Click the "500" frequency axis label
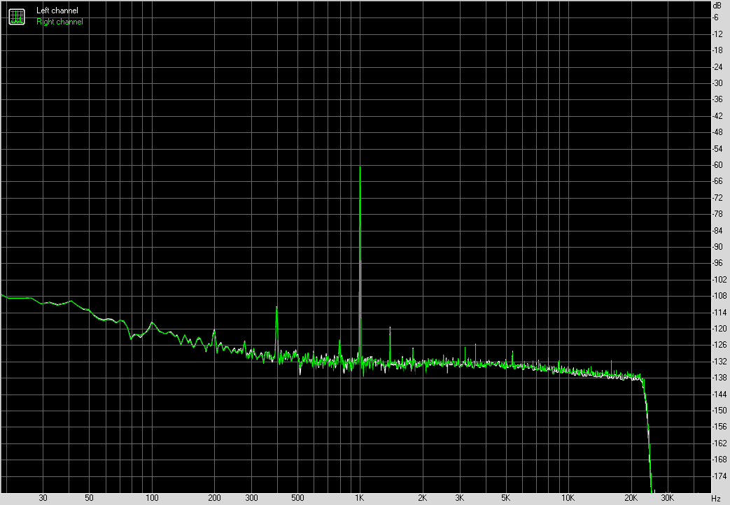The width and height of the screenshot is (730, 505). tap(297, 498)
